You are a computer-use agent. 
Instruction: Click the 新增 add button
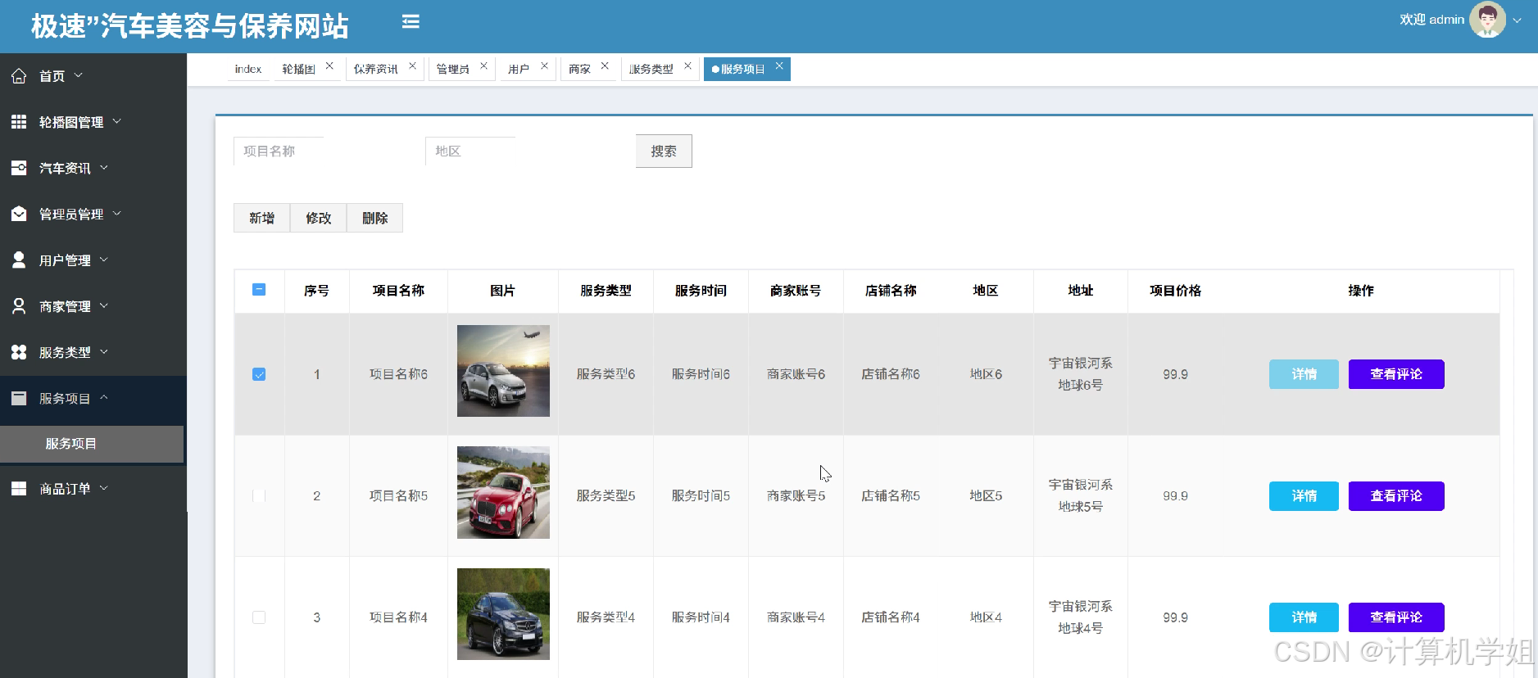pos(262,218)
